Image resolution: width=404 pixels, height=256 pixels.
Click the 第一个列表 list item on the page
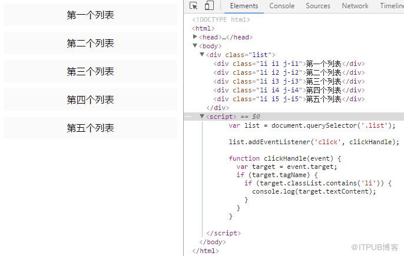(x=91, y=15)
